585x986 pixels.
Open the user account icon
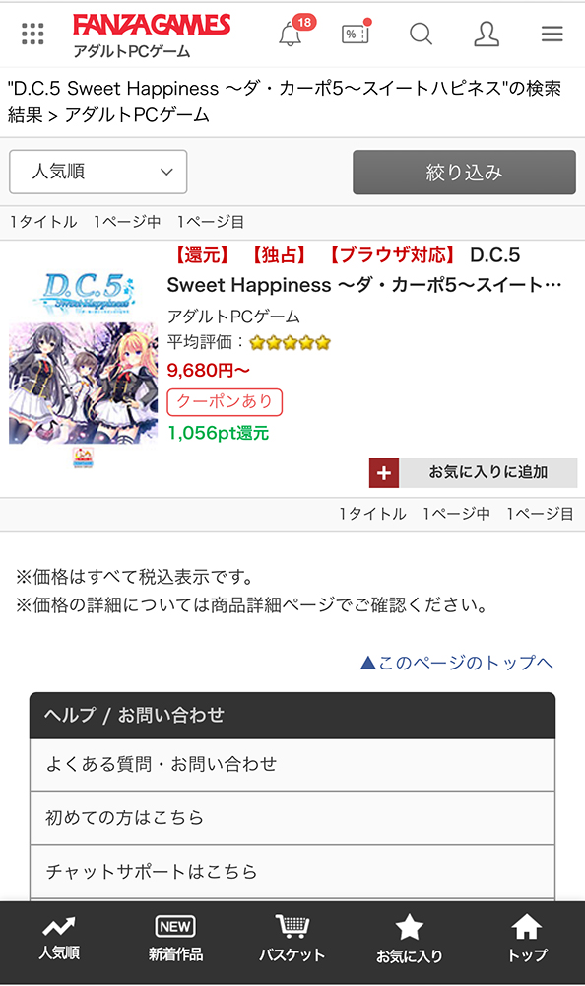(487, 34)
